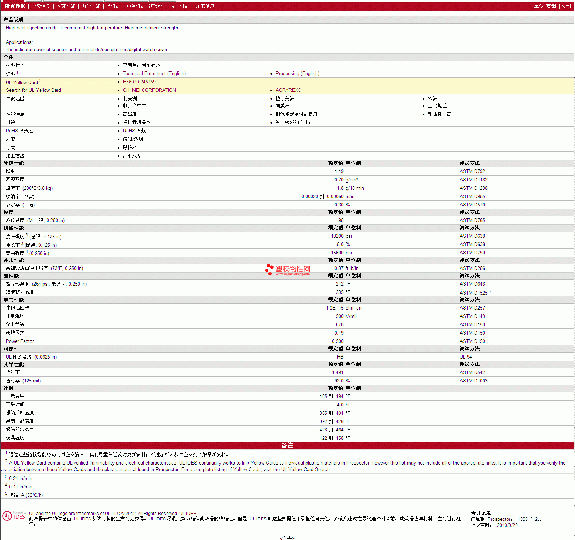Open 电气性能与可燃性 tab
The width and height of the screenshot is (575, 540).
click(145, 6)
